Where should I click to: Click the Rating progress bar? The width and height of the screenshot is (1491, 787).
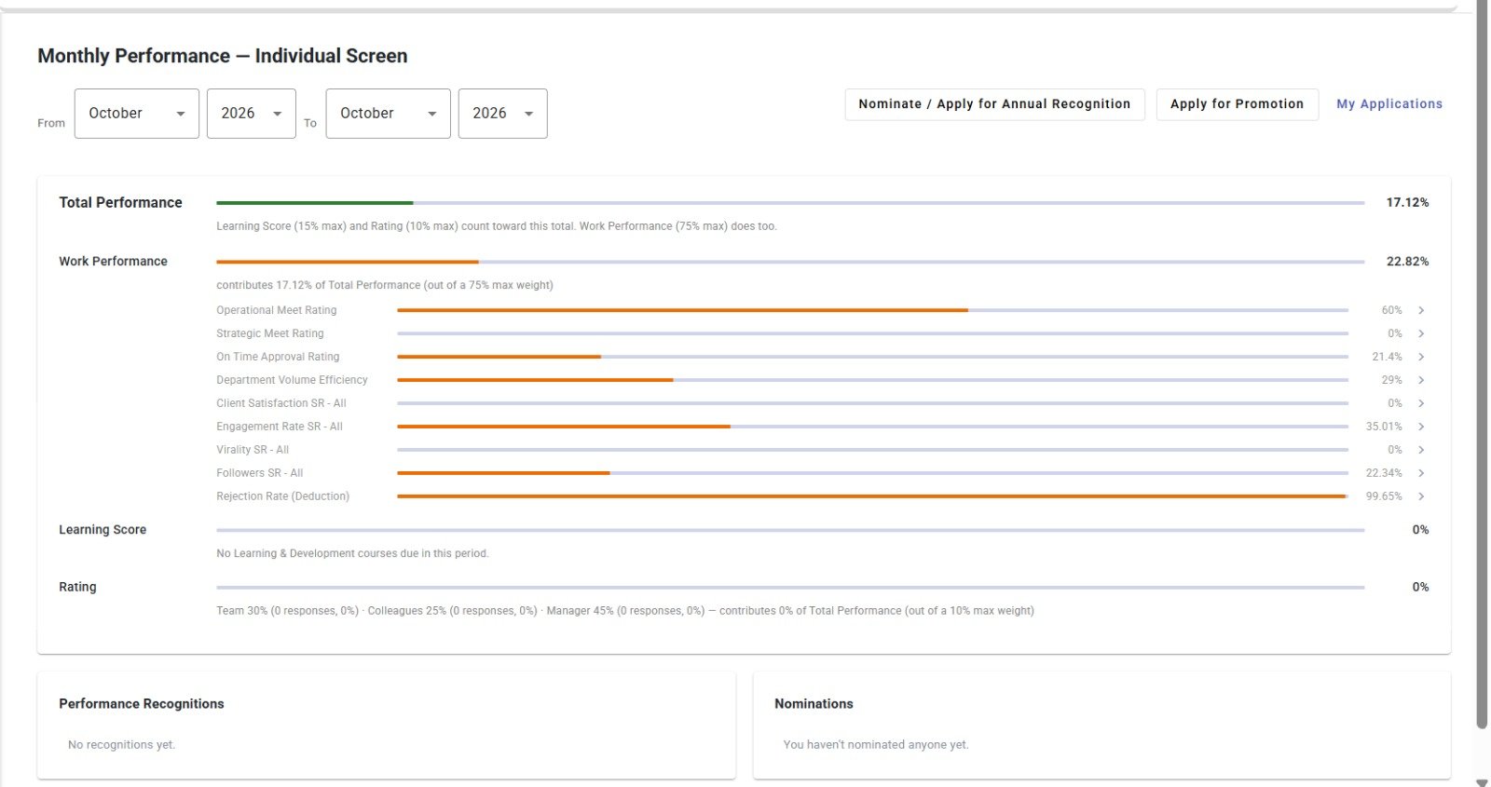[790, 588]
